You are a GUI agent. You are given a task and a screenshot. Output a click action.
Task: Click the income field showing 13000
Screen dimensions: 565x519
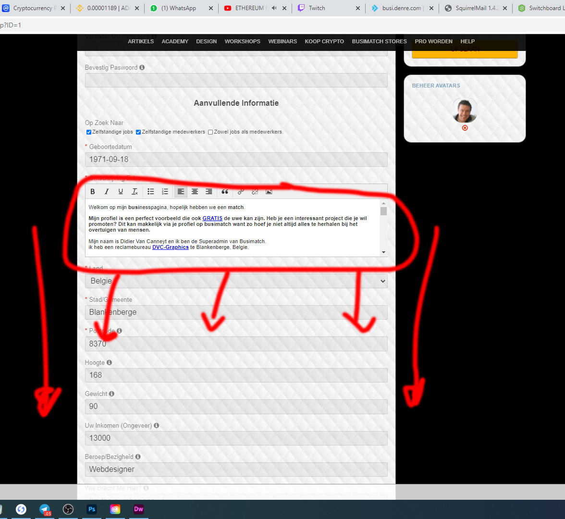(x=236, y=438)
